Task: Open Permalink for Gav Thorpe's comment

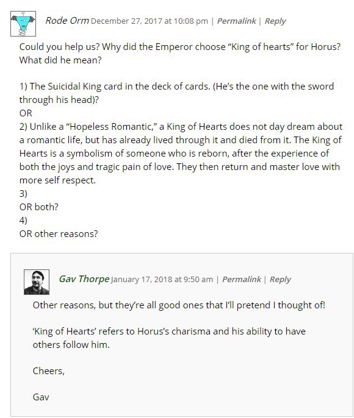Action: tap(242, 279)
